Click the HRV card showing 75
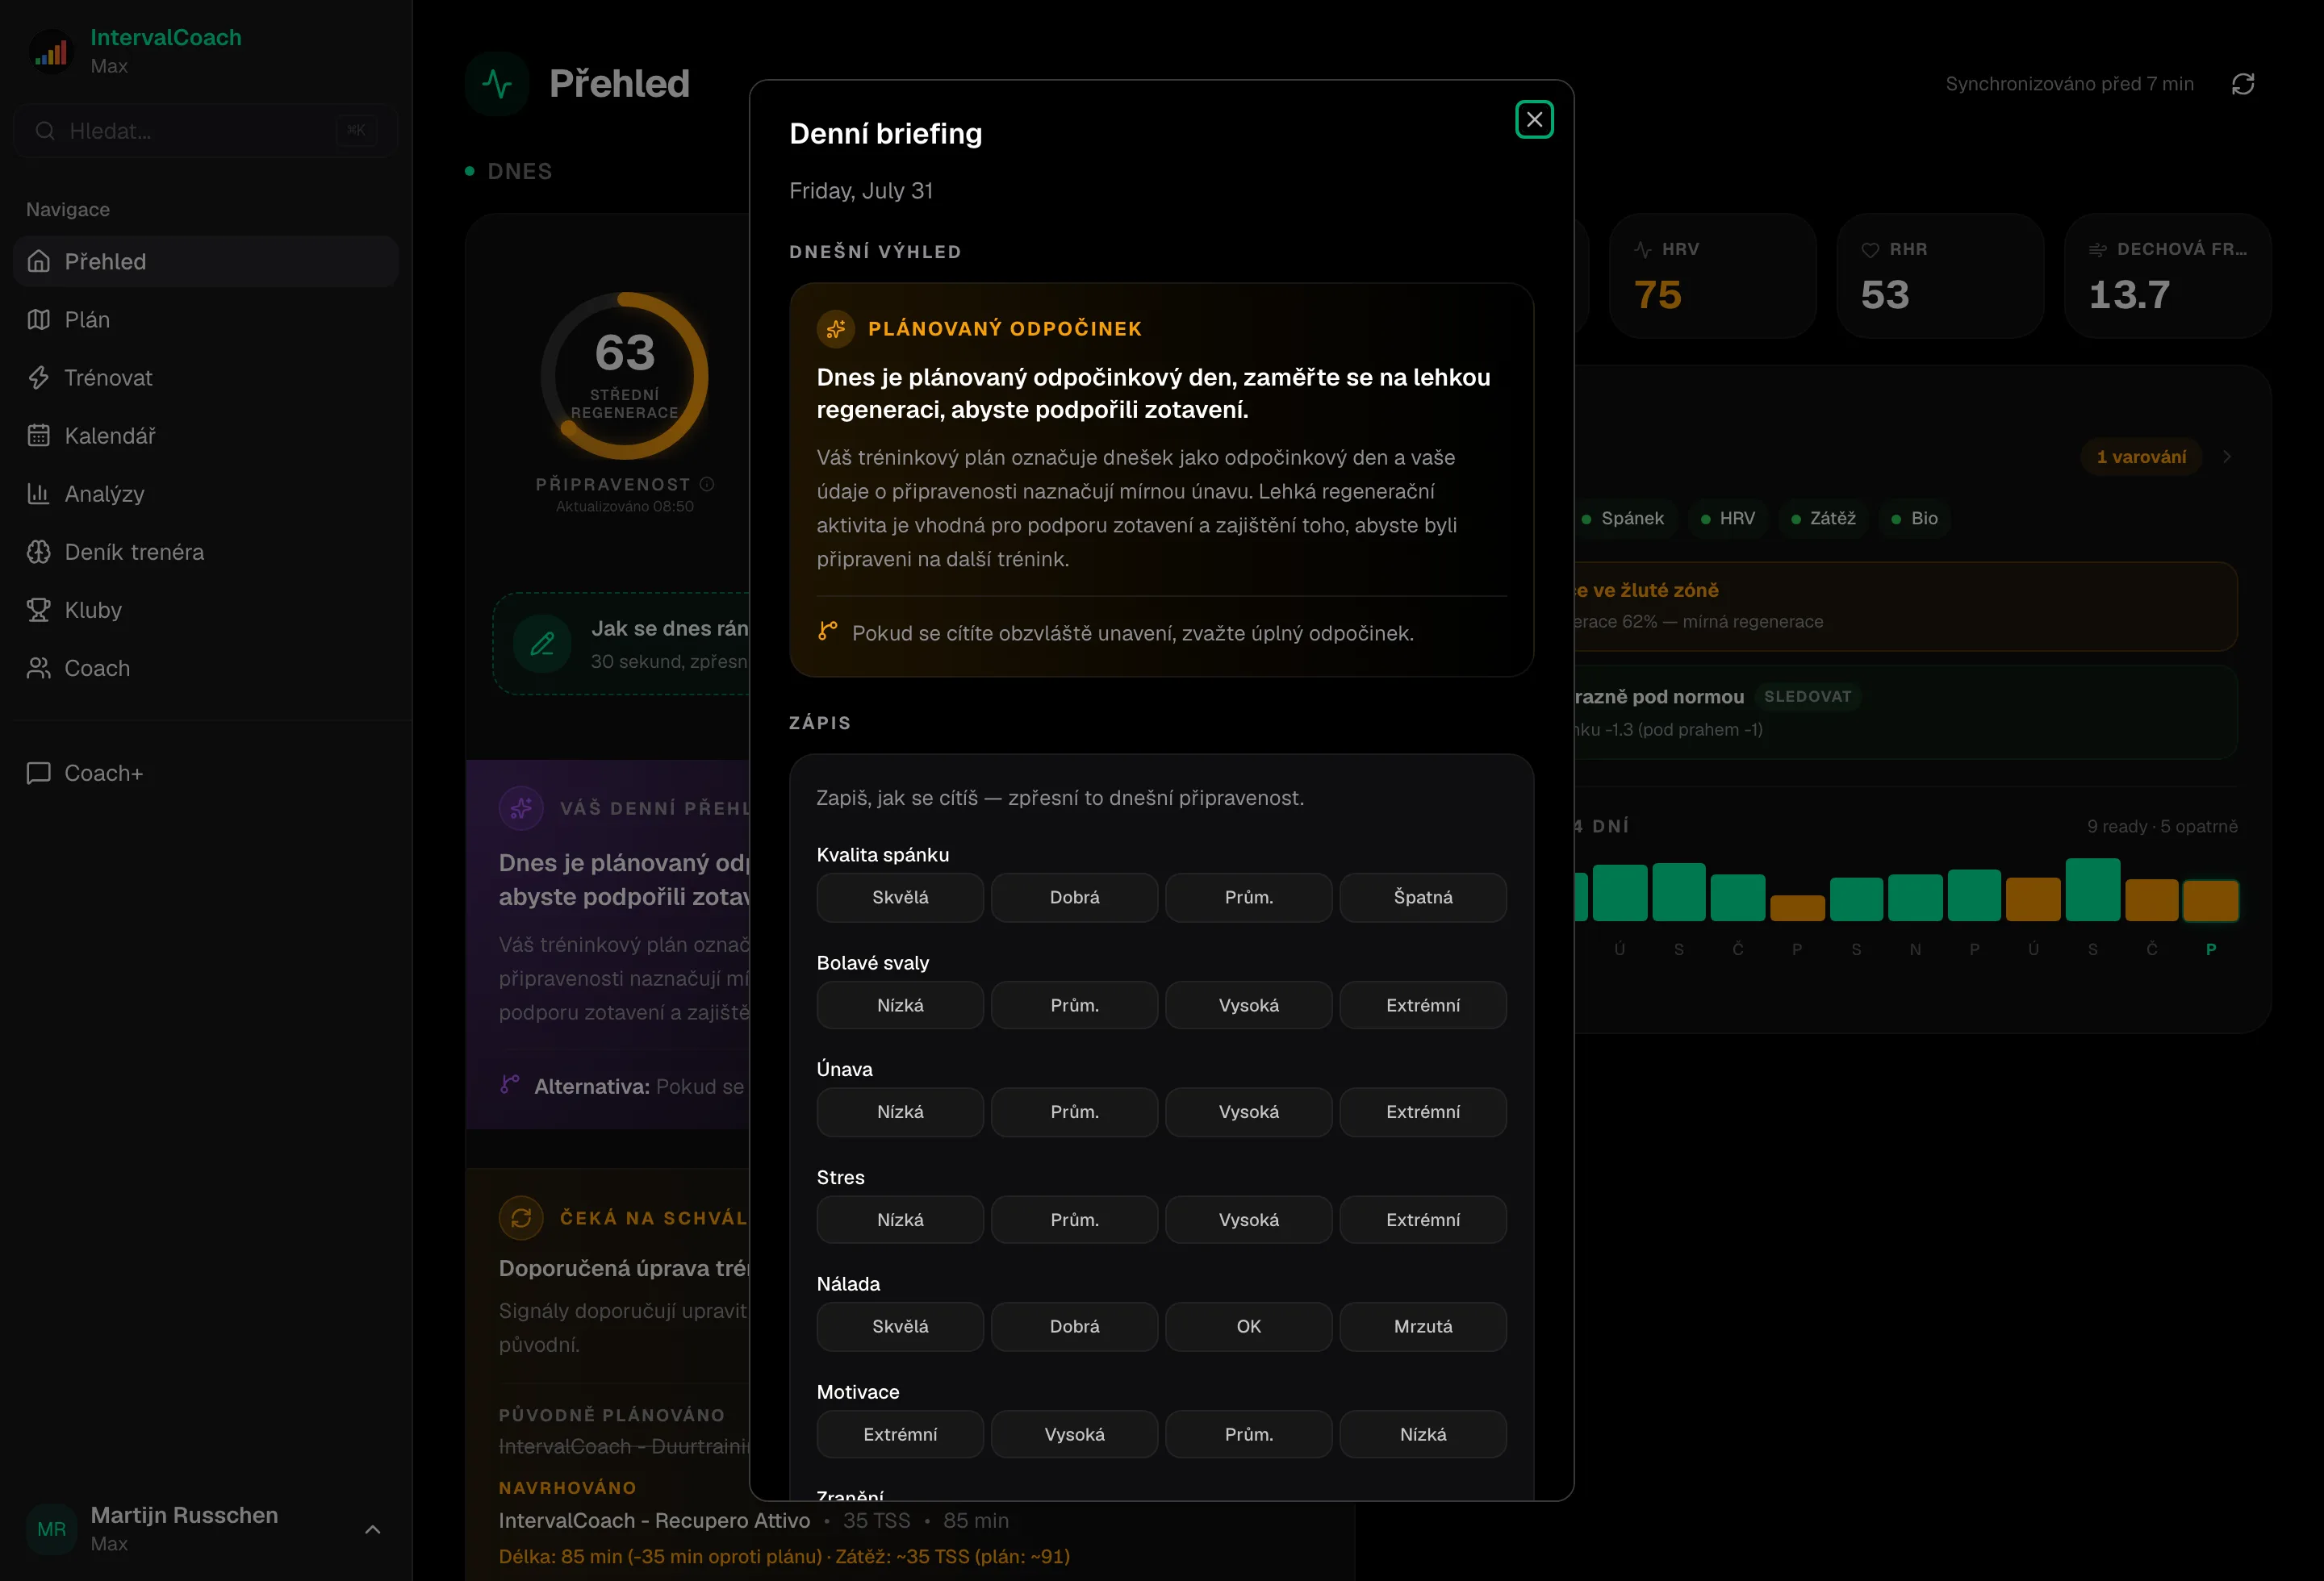Viewport: 2324px width, 1581px height. (x=1712, y=276)
